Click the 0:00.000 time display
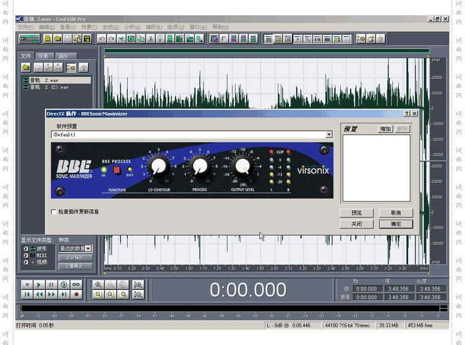 pos(248,289)
